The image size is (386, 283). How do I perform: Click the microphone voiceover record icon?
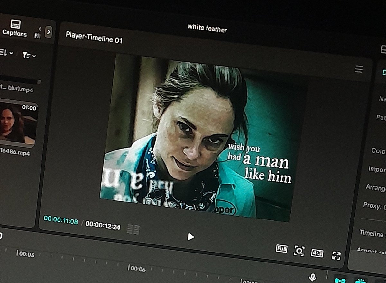pyautogui.click(x=313, y=277)
